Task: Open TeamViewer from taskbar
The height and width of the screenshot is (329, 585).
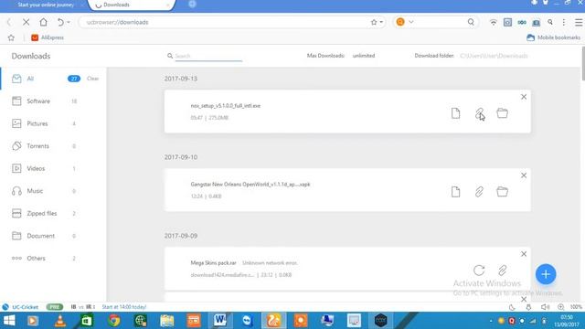Action: pyautogui.click(x=247, y=321)
